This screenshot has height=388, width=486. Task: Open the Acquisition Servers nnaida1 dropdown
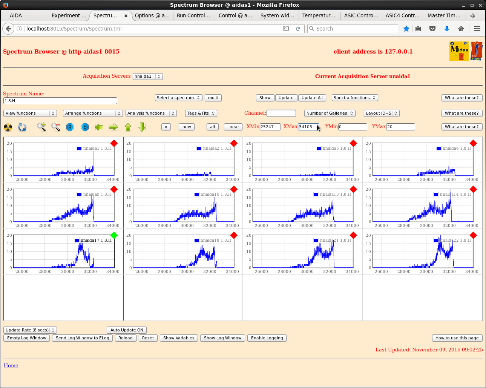click(x=147, y=77)
